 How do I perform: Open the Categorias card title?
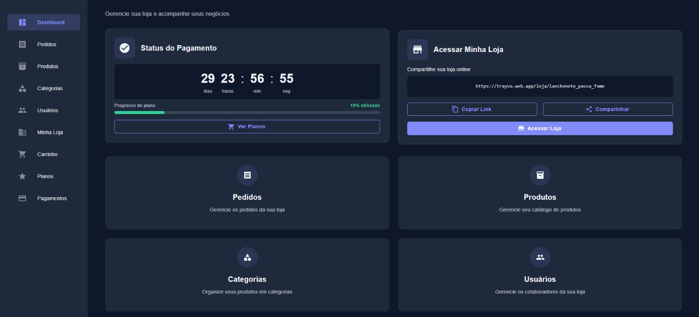pos(247,279)
